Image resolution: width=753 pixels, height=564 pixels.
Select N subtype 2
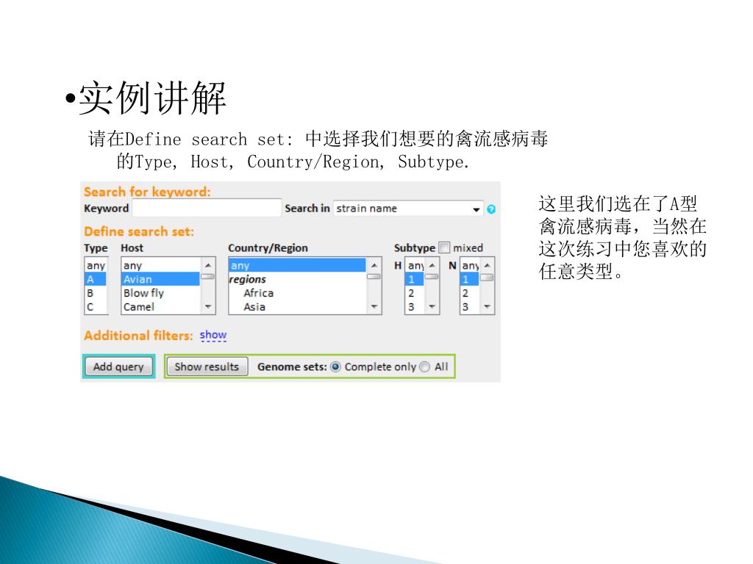469,293
